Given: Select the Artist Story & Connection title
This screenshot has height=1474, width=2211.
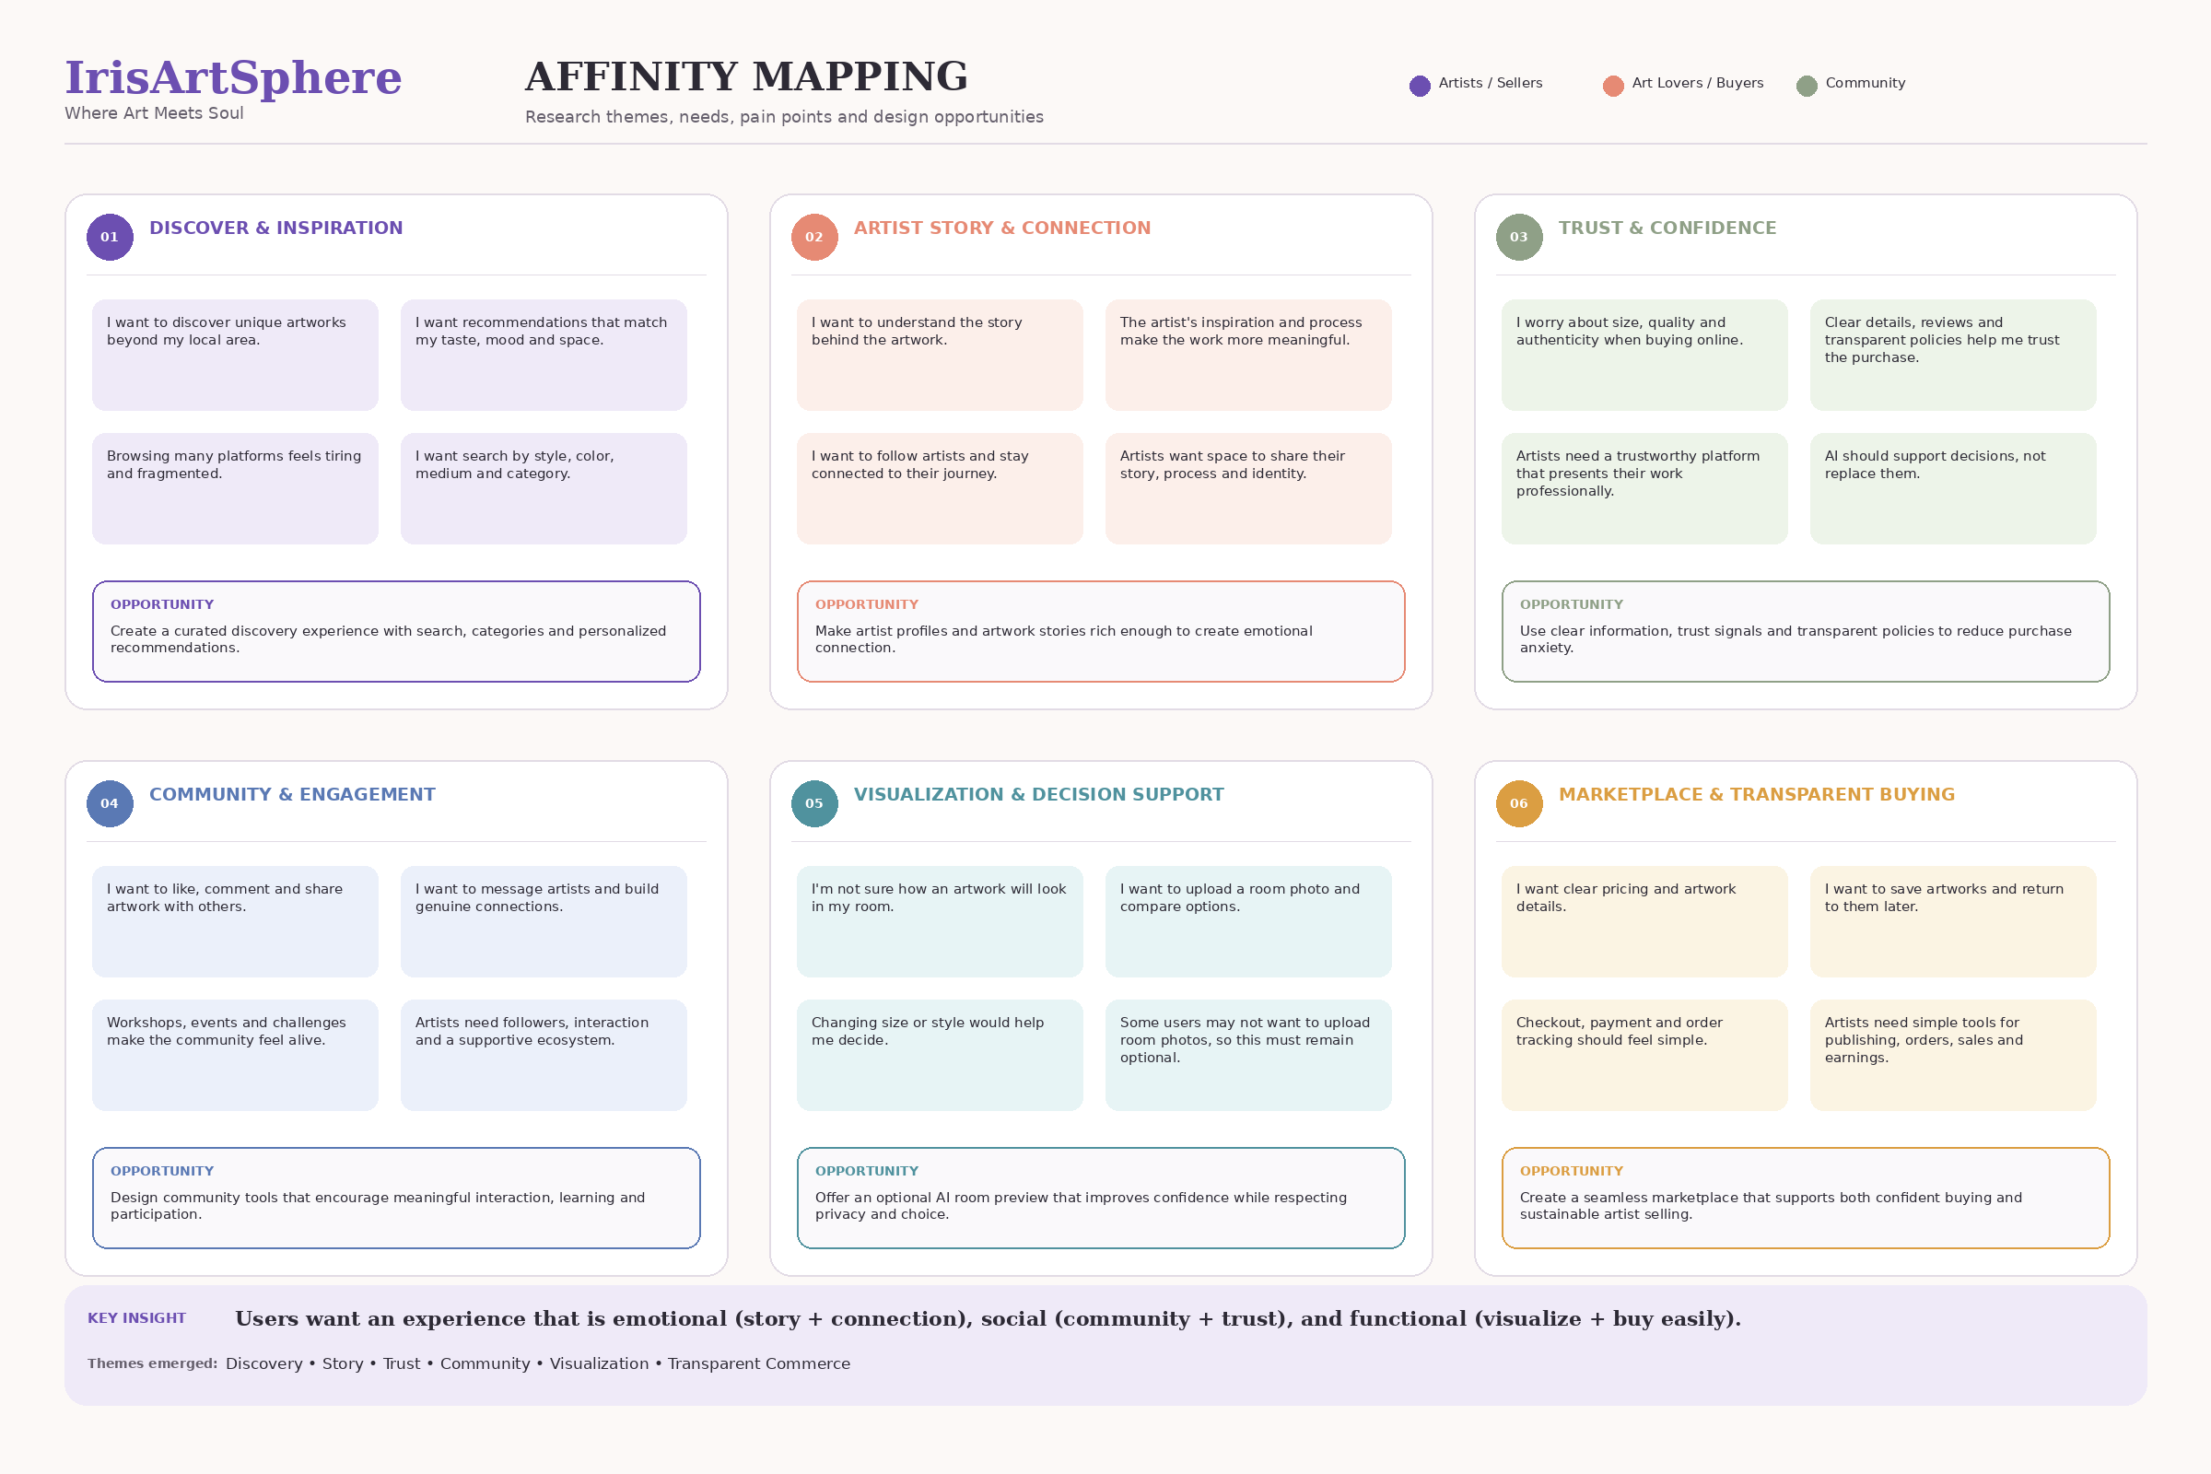Looking at the screenshot, I should [x=1002, y=228].
